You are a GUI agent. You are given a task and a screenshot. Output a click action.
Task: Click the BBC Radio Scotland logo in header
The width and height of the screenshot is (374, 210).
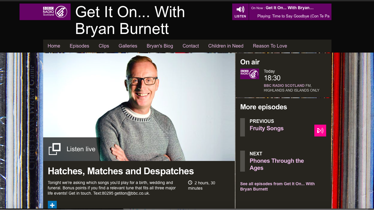(45, 12)
